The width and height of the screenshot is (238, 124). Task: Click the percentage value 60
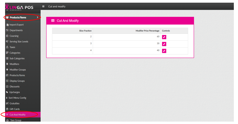158,36
